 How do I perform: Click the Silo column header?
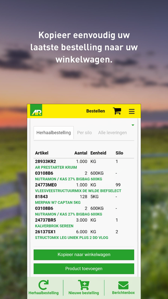tap(119, 153)
